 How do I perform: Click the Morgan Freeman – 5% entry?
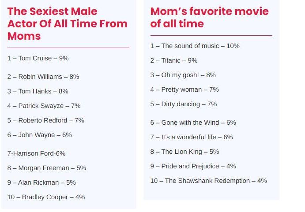tap(47, 168)
